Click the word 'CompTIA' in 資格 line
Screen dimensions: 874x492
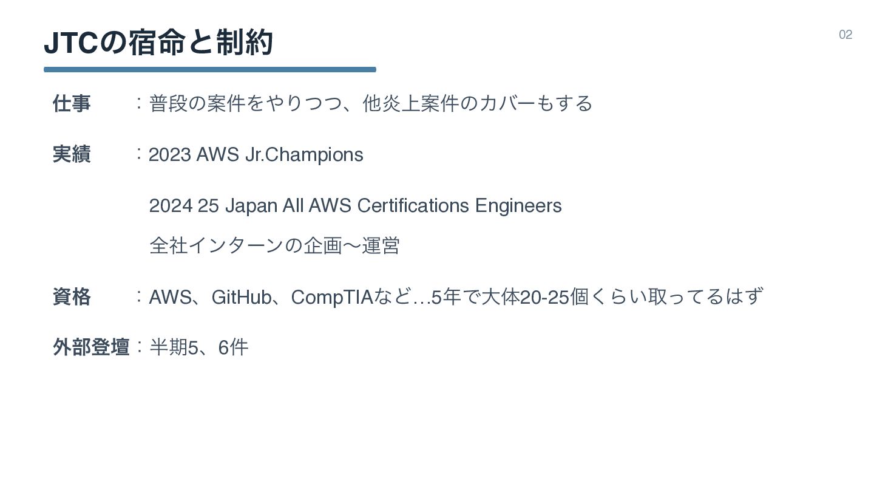tap(332, 298)
